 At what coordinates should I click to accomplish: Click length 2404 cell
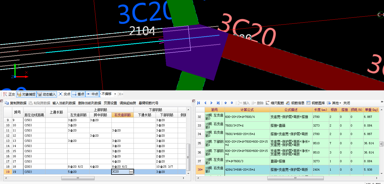pos(320,170)
